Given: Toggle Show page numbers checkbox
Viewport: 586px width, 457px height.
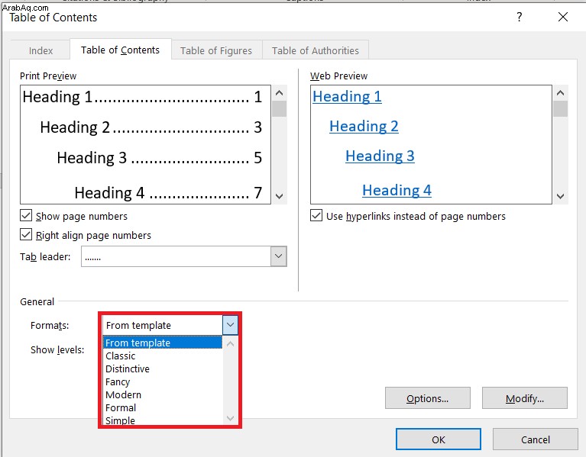Looking at the screenshot, I should coord(26,216).
